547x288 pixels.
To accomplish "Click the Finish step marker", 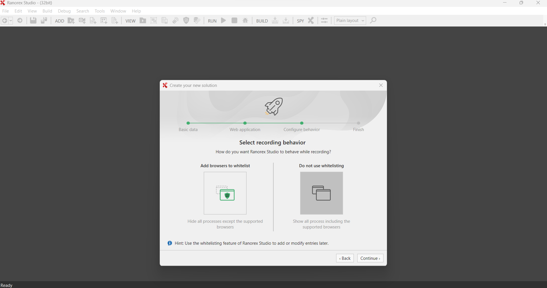I will coord(359,123).
